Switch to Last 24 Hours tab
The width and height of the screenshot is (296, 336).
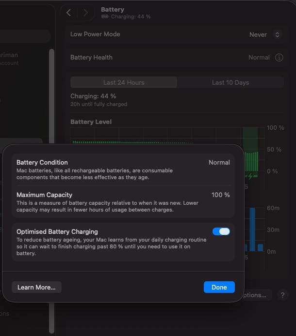click(124, 82)
